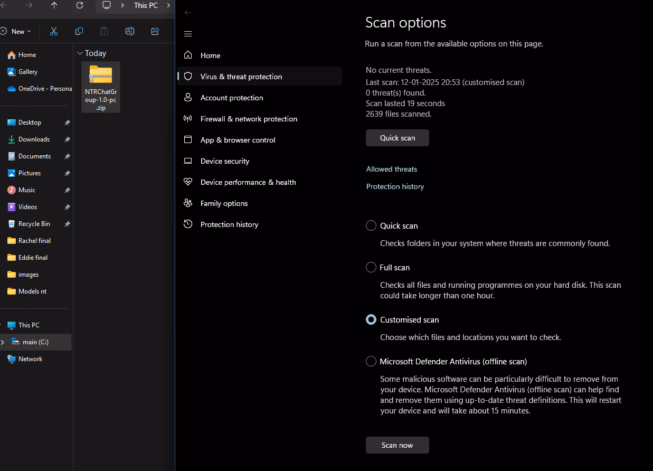Viewport: 653px width, 471px height.
Task: Click the monitor icon in the address bar
Action: (107, 5)
